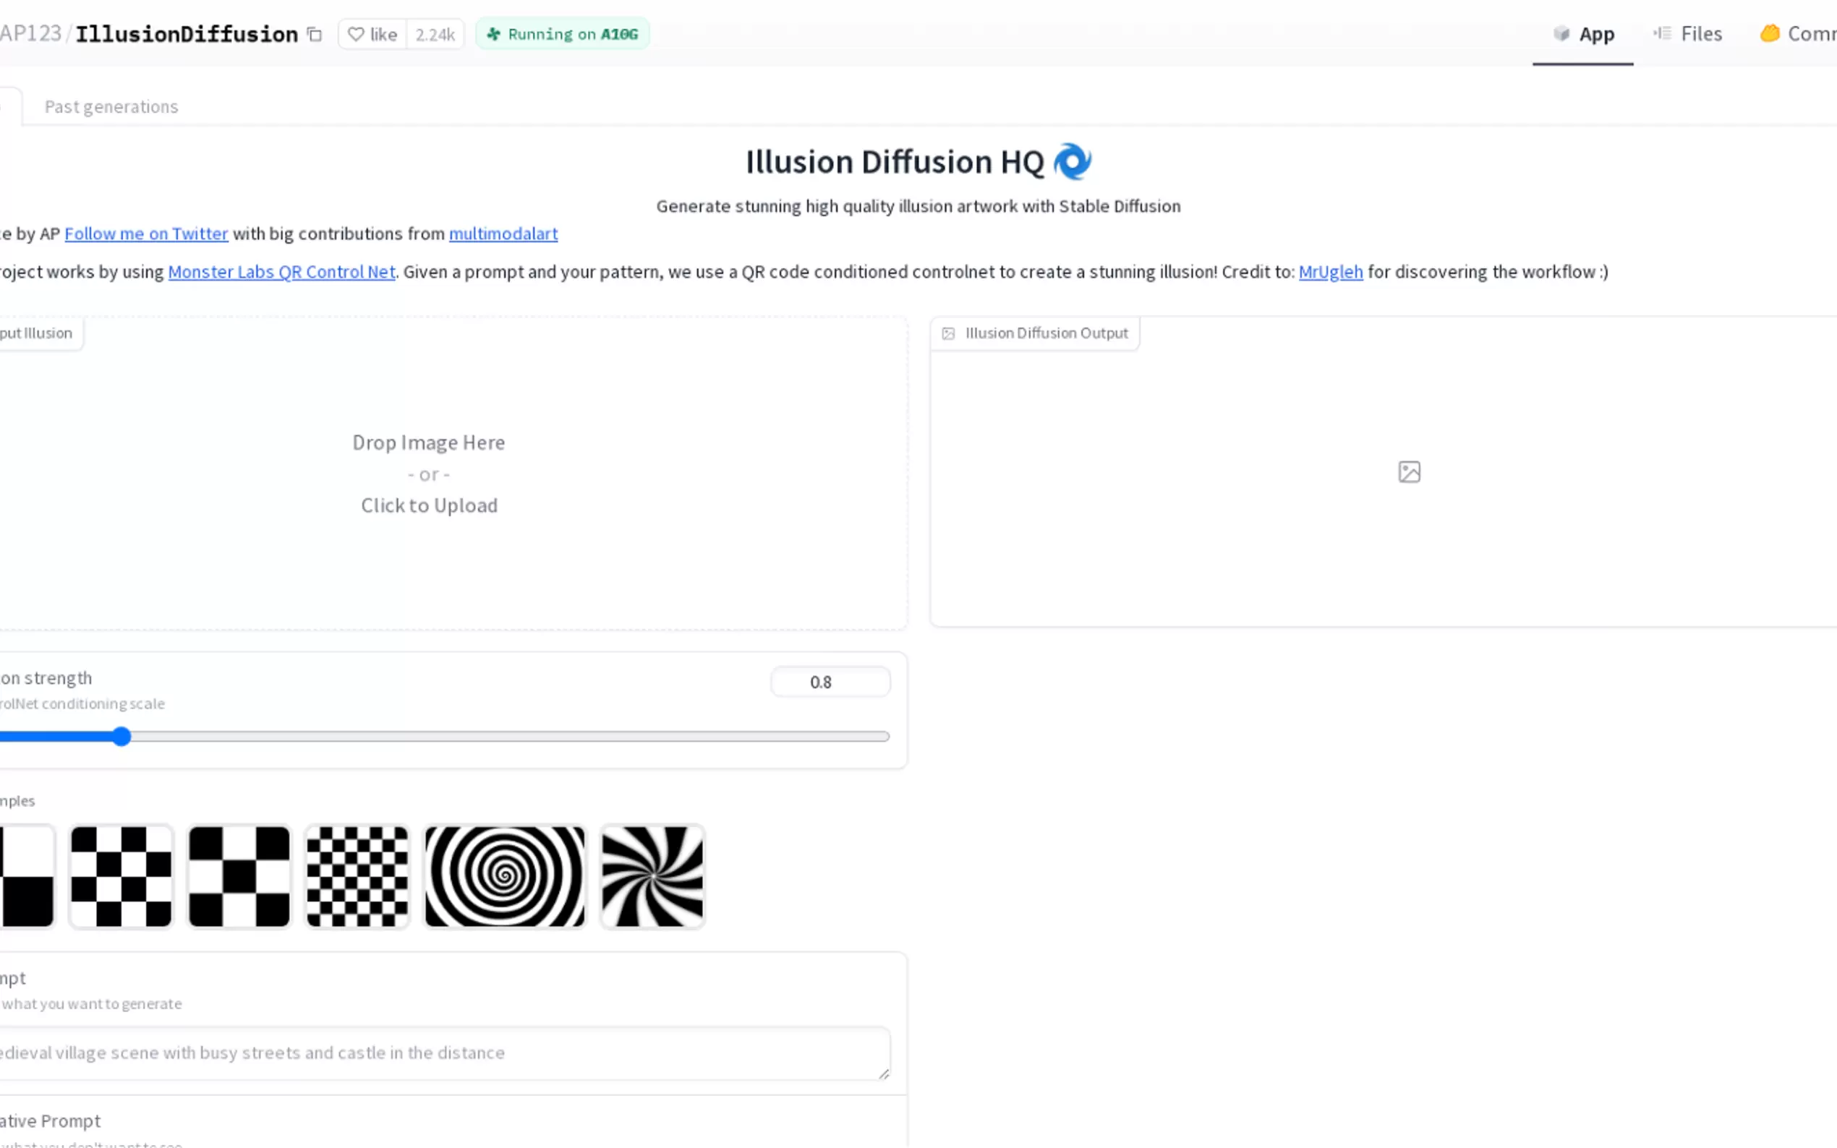This screenshot has width=1837, height=1148.
Task: Click the Running on A10G status badge
Action: coord(562,33)
